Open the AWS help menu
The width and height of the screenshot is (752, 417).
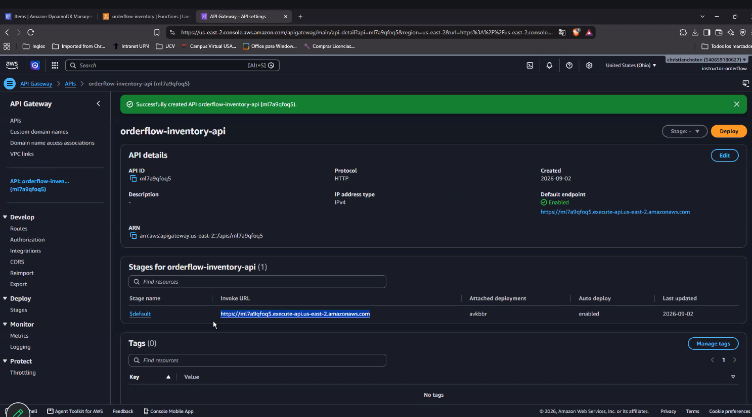click(x=569, y=66)
